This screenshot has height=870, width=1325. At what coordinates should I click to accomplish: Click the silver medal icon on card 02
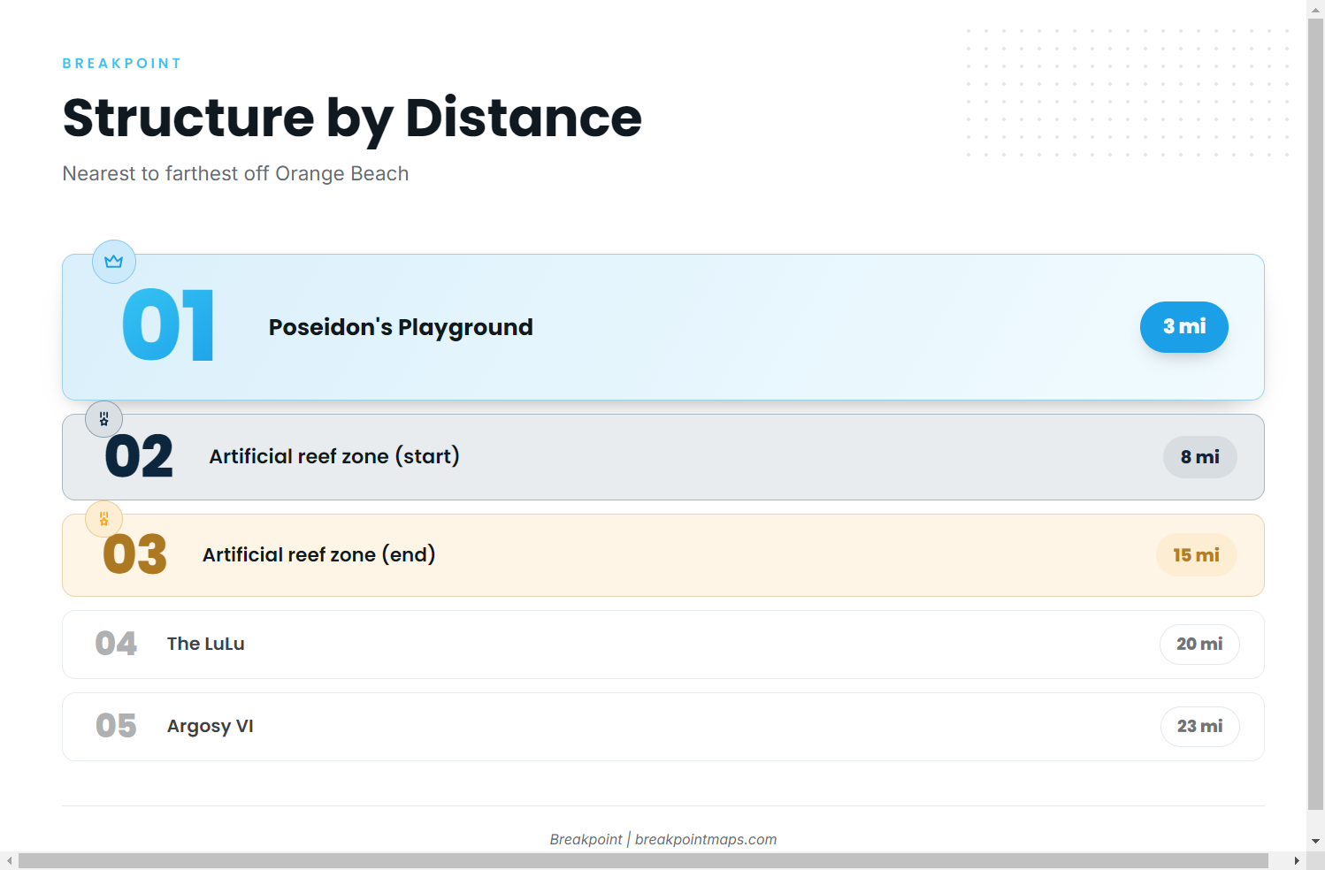pyautogui.click(x=104, y=419)
